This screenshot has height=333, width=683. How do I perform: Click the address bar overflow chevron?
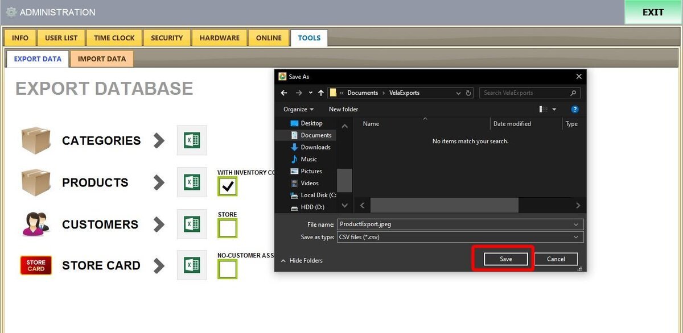(x=341, y=93)
